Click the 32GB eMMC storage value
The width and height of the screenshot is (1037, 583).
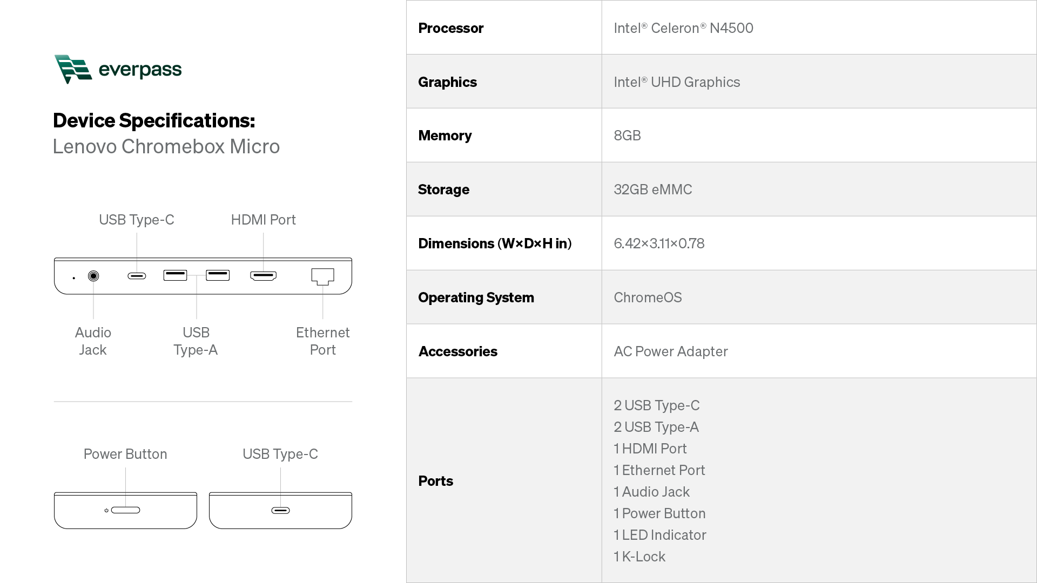coord(652,189)
